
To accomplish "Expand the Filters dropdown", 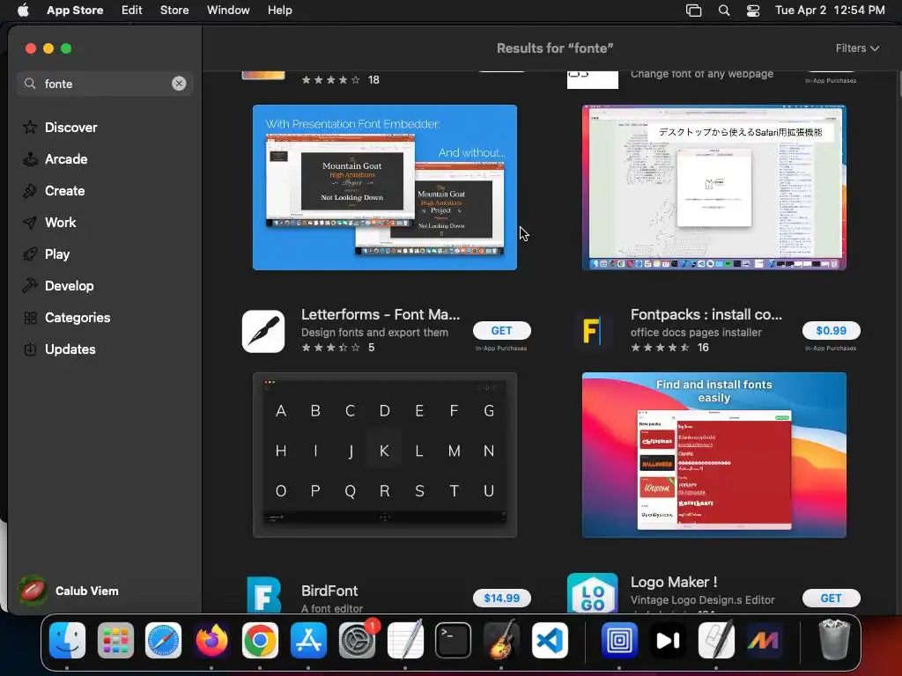I will pos(857,48).
